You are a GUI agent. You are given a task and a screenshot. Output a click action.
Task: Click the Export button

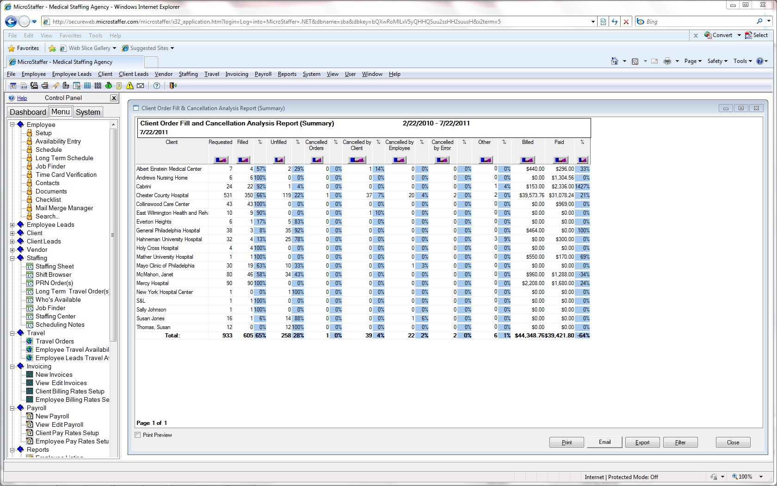click(x=642, y=442)
